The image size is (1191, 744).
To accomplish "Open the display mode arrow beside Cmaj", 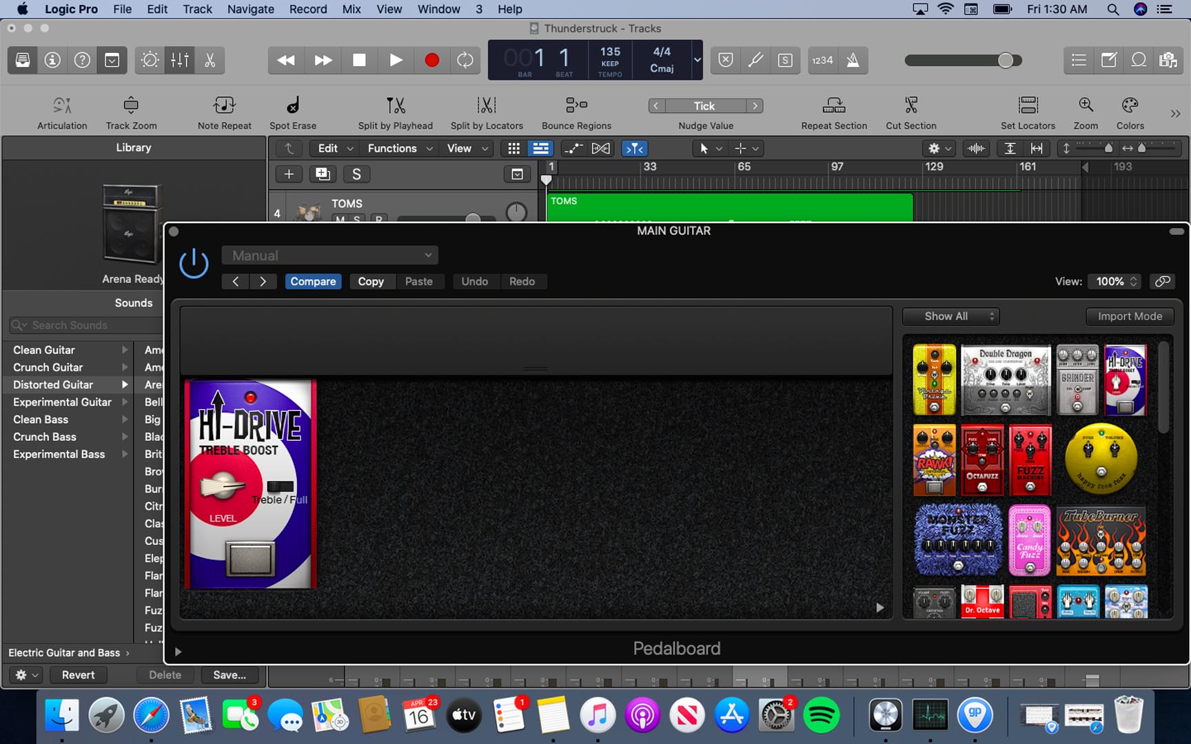I will click(697, 60).
